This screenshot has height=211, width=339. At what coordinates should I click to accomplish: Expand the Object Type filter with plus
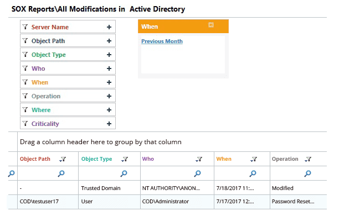[x=109, y=55]
